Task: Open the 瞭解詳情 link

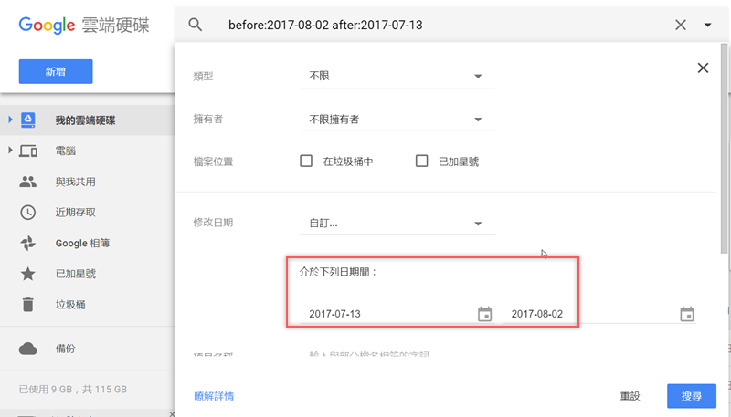Action: (214, 396)
